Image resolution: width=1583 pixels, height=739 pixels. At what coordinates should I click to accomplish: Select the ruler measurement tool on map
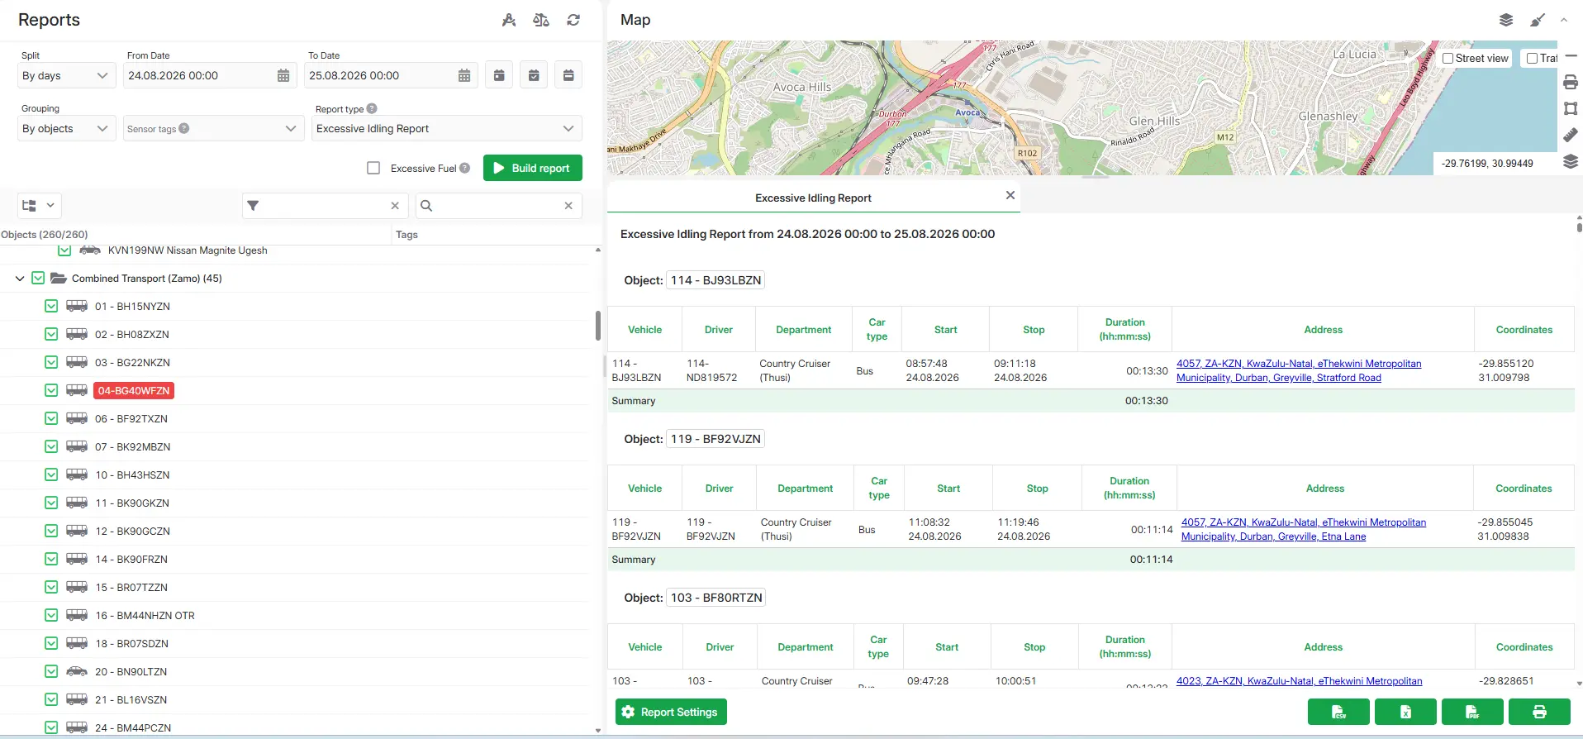pyautogui.click(x=1571, y=135)
